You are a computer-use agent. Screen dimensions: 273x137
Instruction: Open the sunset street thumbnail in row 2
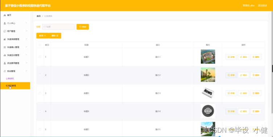(x=208, y=75)
